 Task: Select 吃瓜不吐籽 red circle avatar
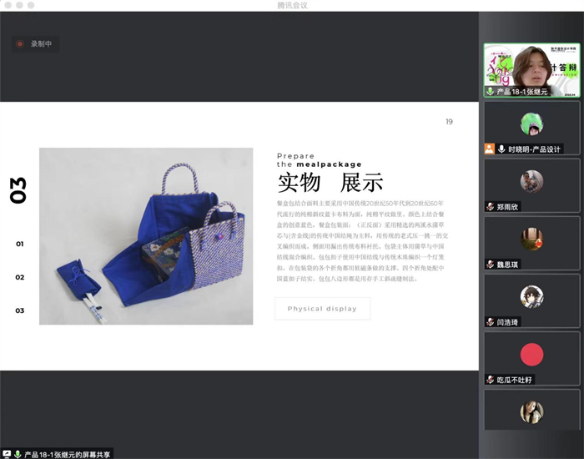point(531,355)
